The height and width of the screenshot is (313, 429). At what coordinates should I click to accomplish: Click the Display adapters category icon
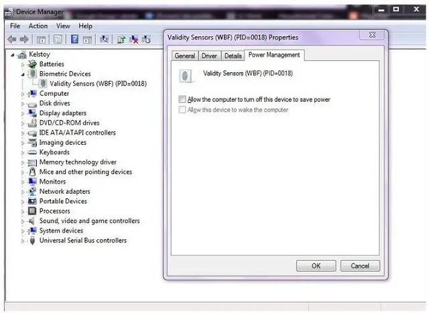(x=33, y=113)
